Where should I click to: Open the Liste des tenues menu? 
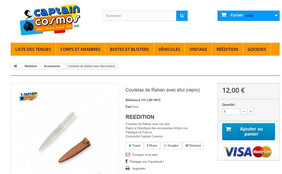33,49
